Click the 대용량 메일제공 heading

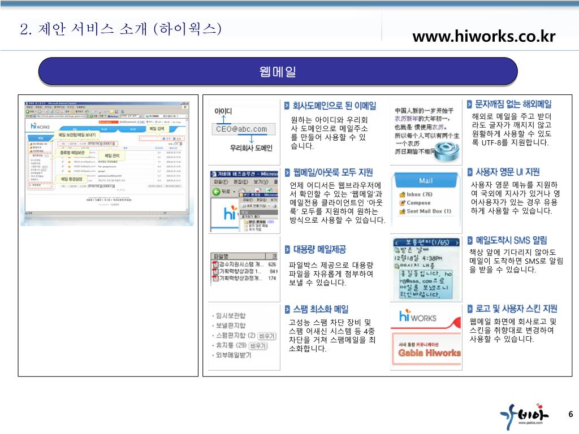[320, 249]
